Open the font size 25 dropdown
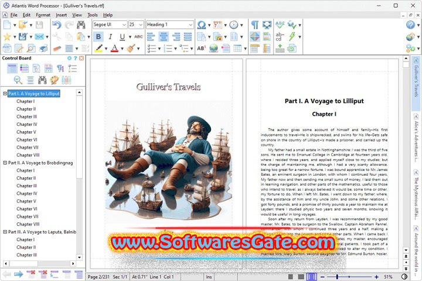422x281 pixels. click(x=141, y=25)
